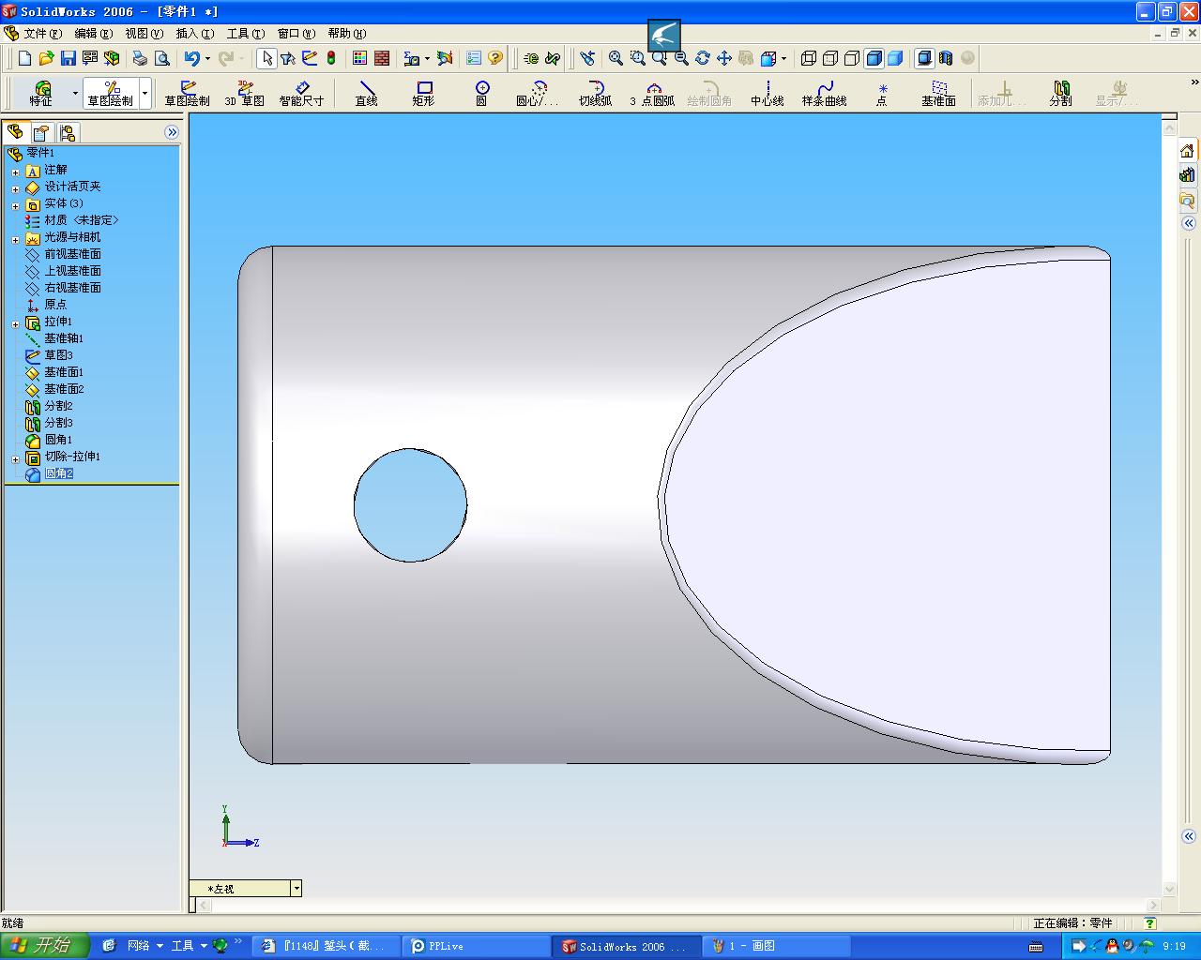Image resolution: width=1201 pixels, height=960 pixels.
Task: Open SolidWorks Resources home icon
Action: pos(1188,151)
